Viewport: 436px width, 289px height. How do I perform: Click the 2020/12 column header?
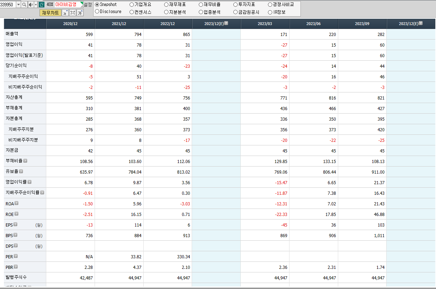click(70, 24)
